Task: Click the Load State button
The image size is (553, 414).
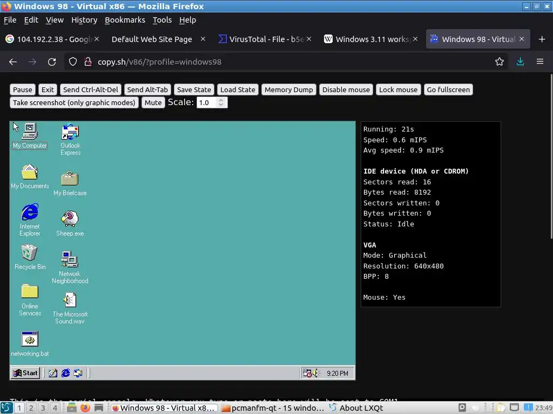Action: click(238, 90)
